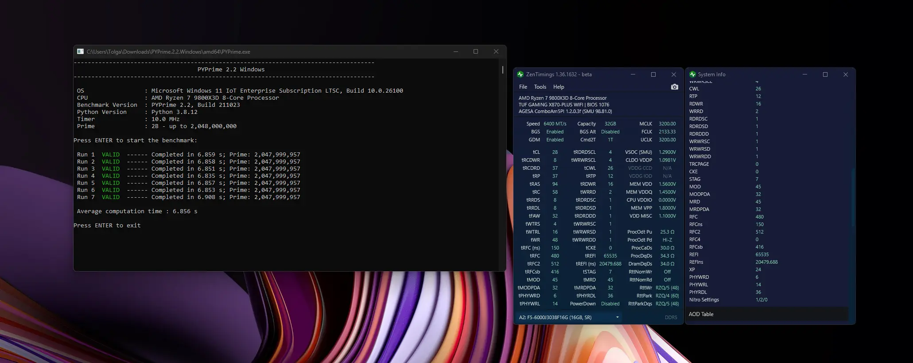Click the BGS Alt 'Disabled' value
913x363 pixels.
610,132
